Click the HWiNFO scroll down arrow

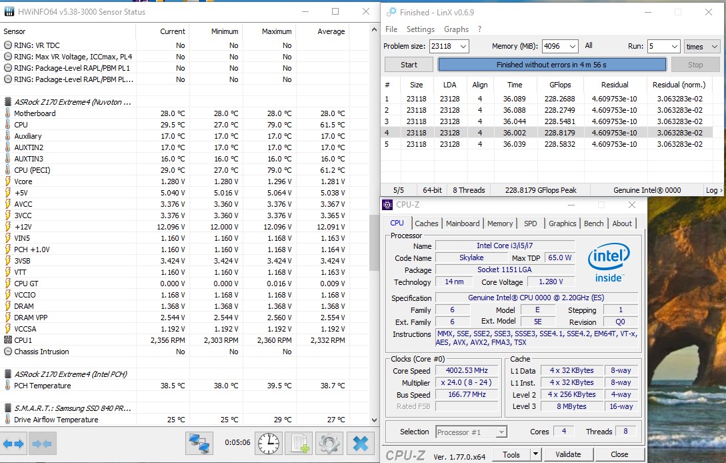click(x=374, y=420)
